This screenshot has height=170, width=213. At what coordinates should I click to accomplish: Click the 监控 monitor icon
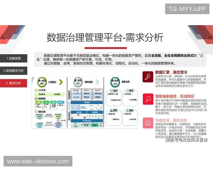pos(111,91)
